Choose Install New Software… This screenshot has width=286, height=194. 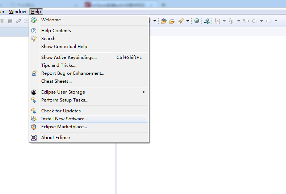point(89,119)
